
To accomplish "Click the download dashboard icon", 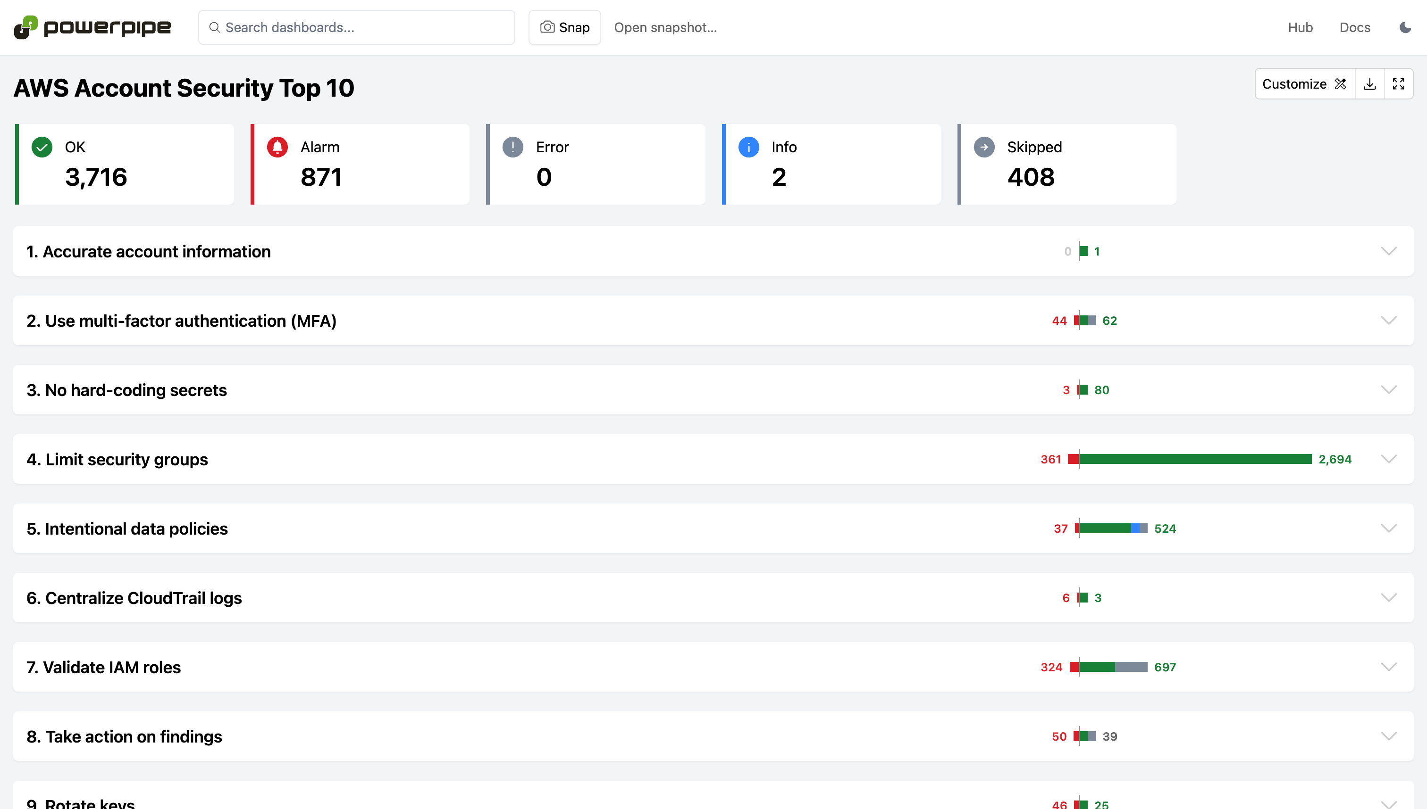I will pos(1370,84).
